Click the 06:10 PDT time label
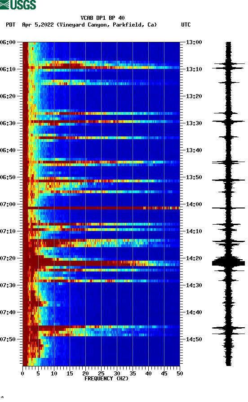Screen dimensions: 248x402 pyautogui.click(x=8, y=69)
